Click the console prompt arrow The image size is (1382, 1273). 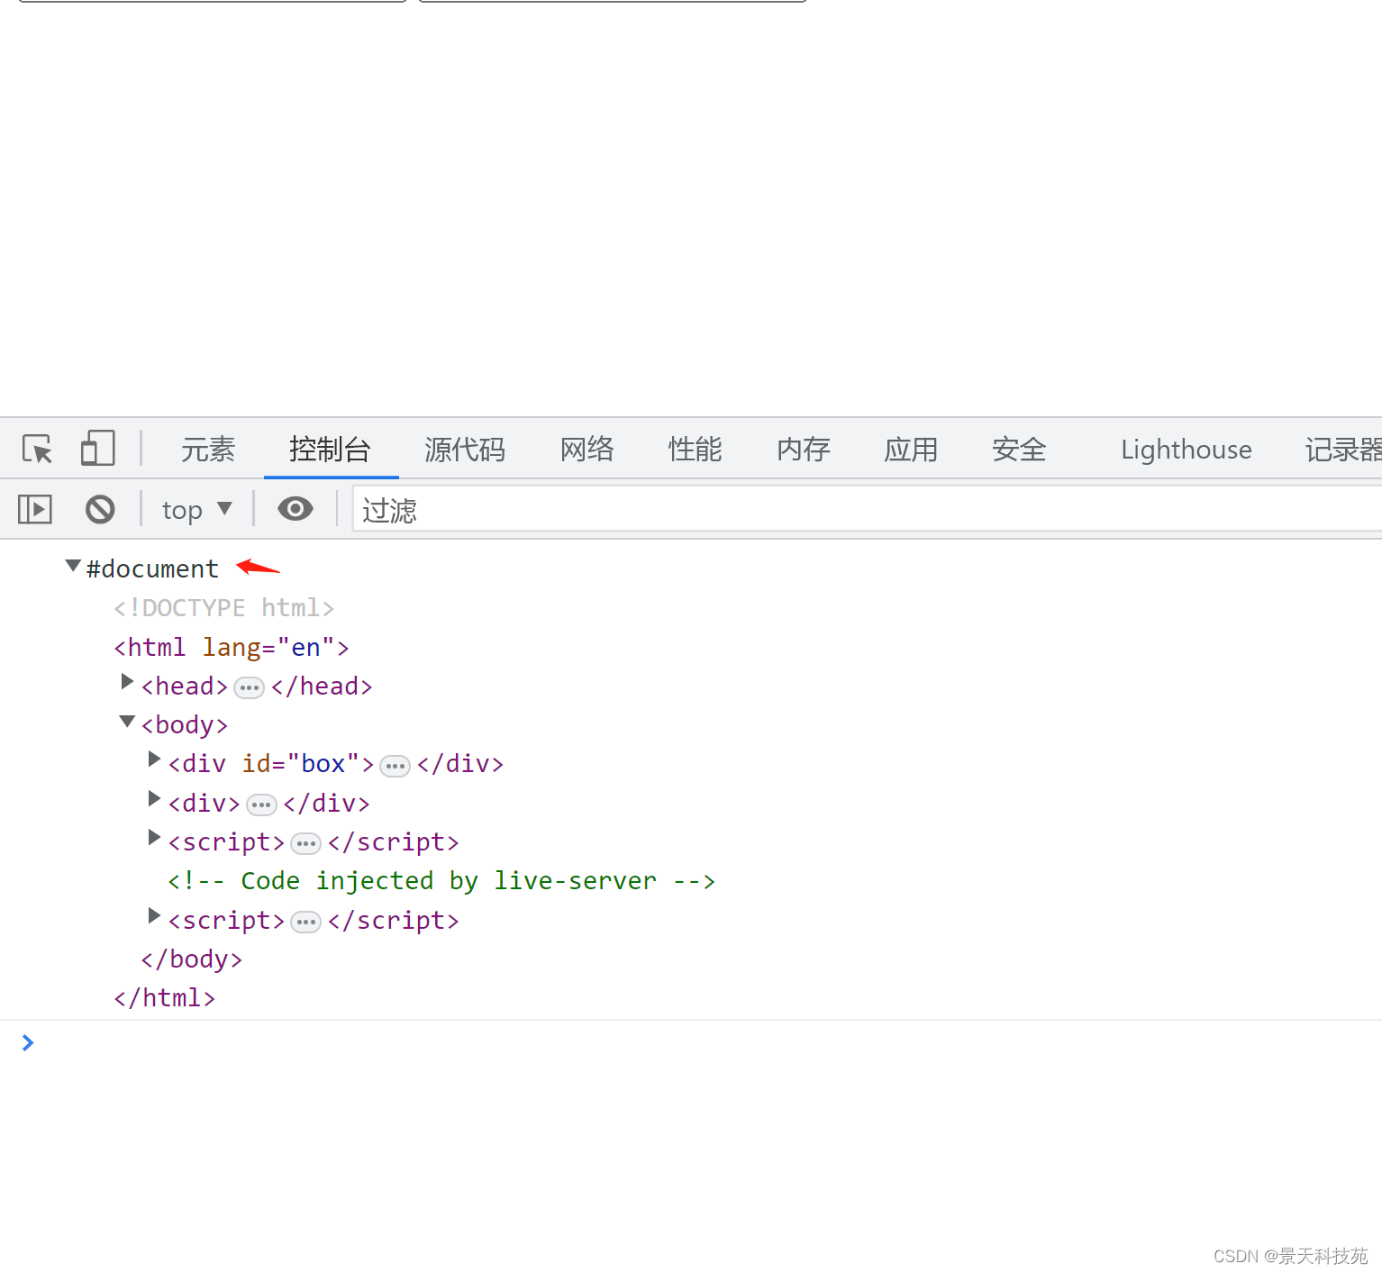28,1042
